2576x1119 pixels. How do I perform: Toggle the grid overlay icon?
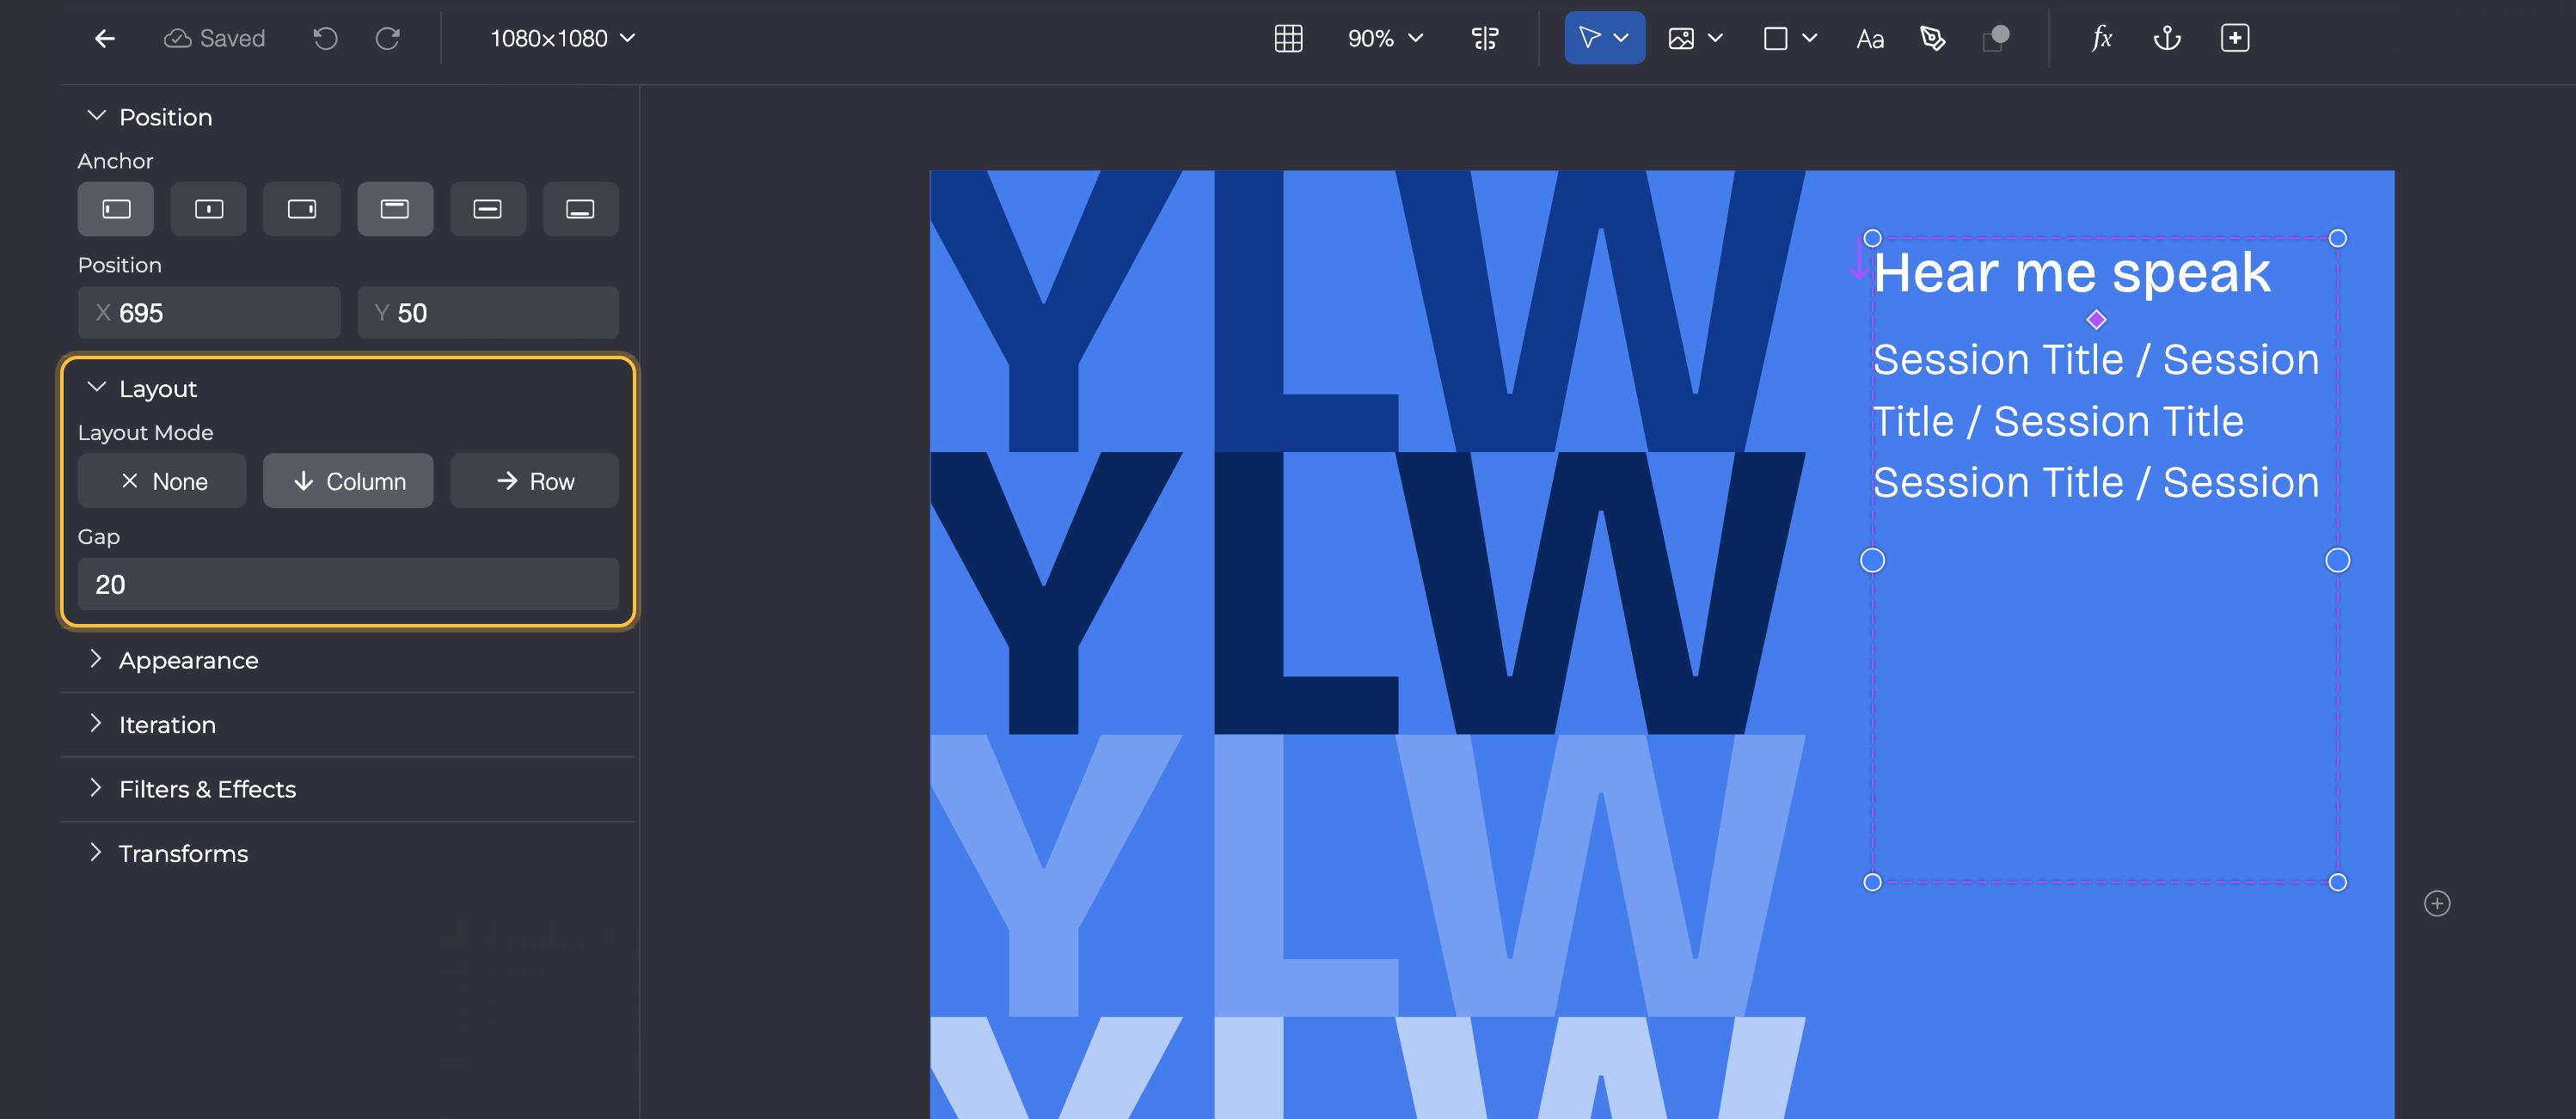[x=1288, y=38]
